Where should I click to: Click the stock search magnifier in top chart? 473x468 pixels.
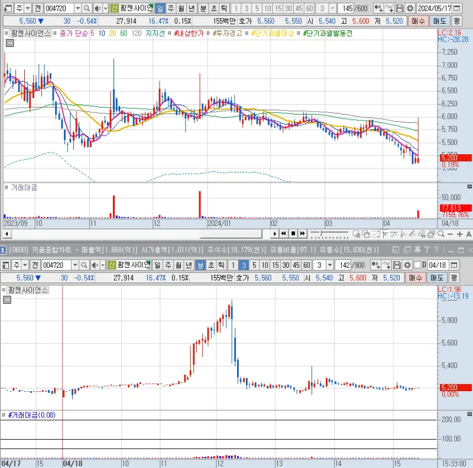click(x=87, y=8)
